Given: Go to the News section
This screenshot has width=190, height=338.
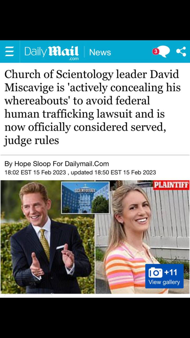Looking at the screenshot, I should tap(100, 52).
